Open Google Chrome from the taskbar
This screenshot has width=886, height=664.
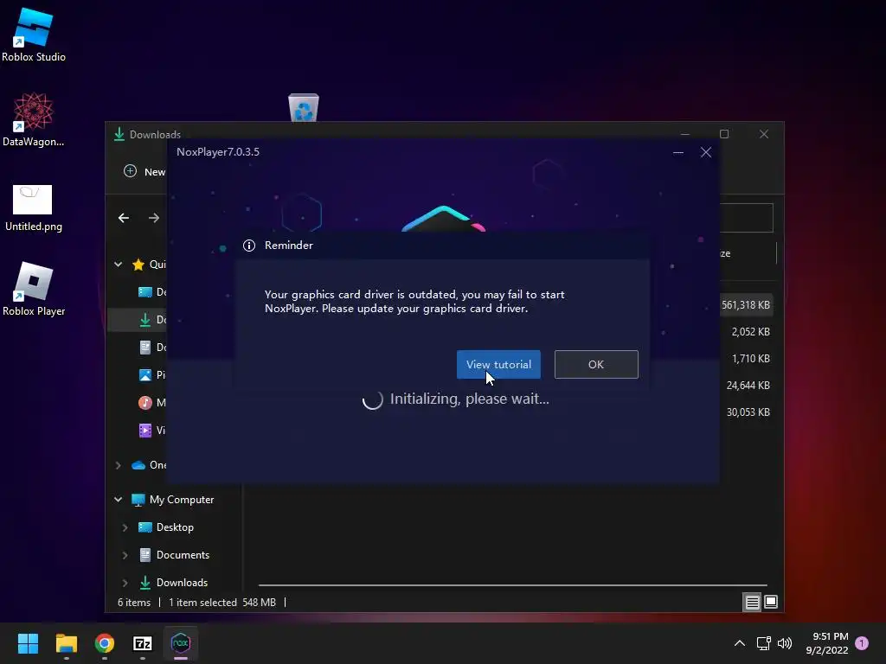click(x=105, y=643)
